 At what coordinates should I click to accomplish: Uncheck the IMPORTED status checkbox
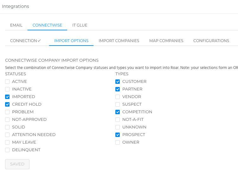(7, 97)
